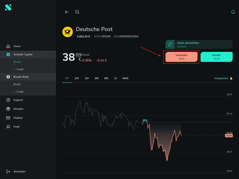Click the Scalable Capital S badge icon
This screenshot has width=239, height=179.
point(8,54)
